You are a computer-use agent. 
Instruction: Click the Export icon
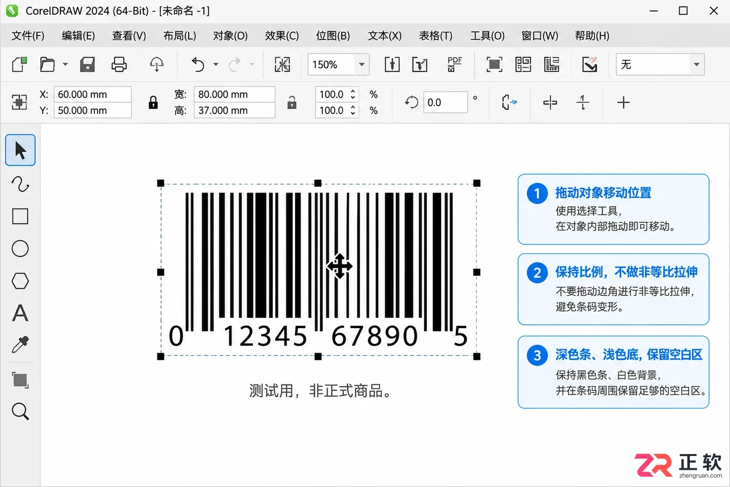tap(420, 64)
